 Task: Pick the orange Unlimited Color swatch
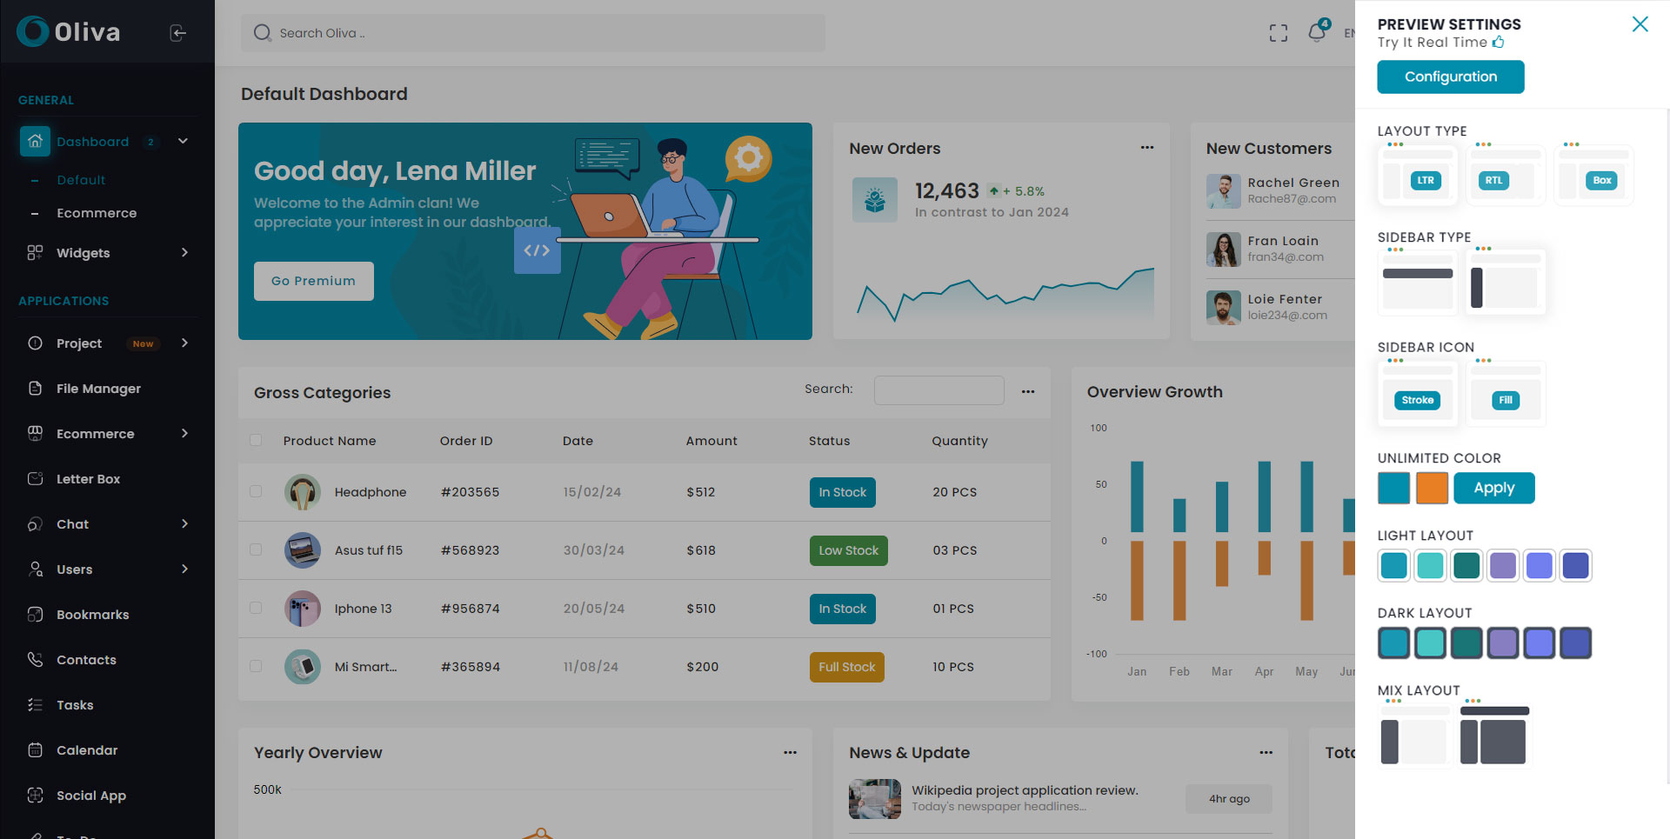[1432, 488]
